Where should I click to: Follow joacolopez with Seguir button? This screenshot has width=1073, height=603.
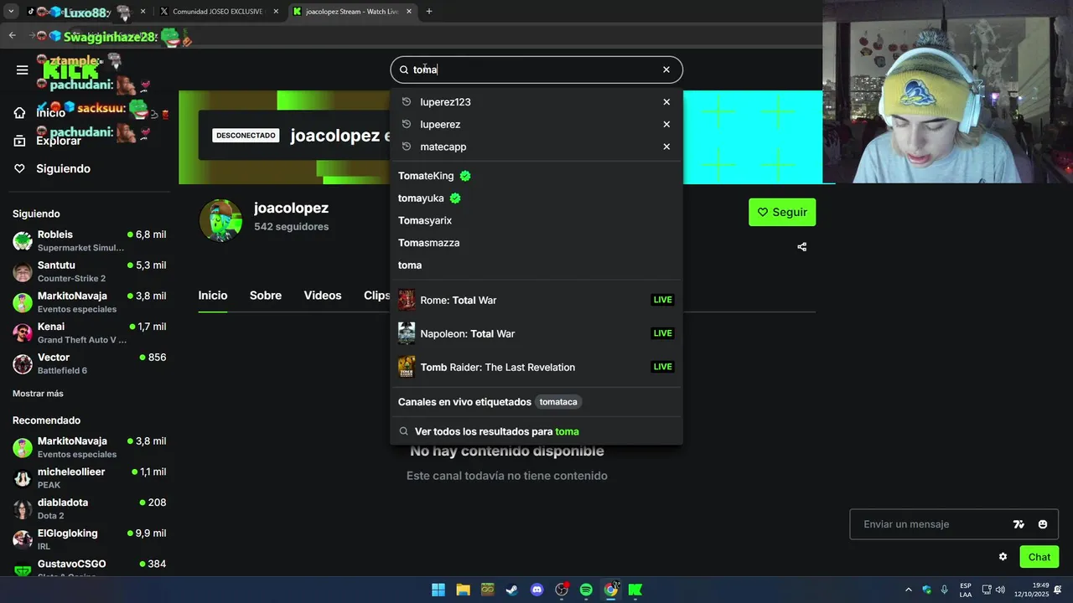[782, 212]
